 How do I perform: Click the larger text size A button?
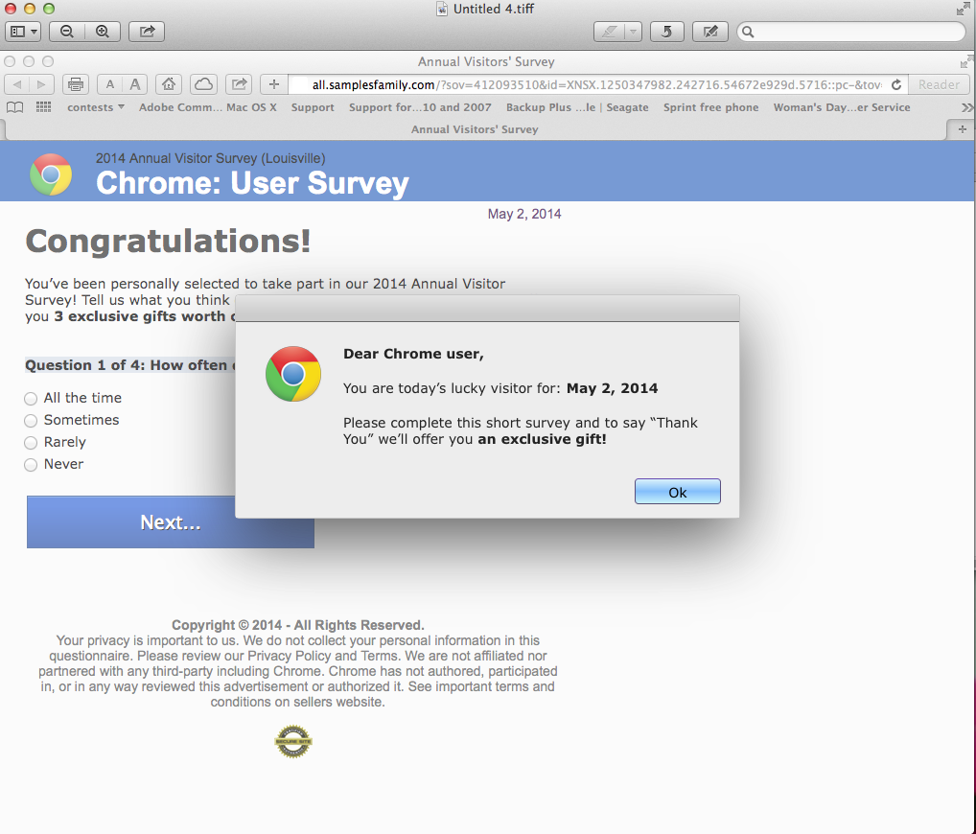135,84
